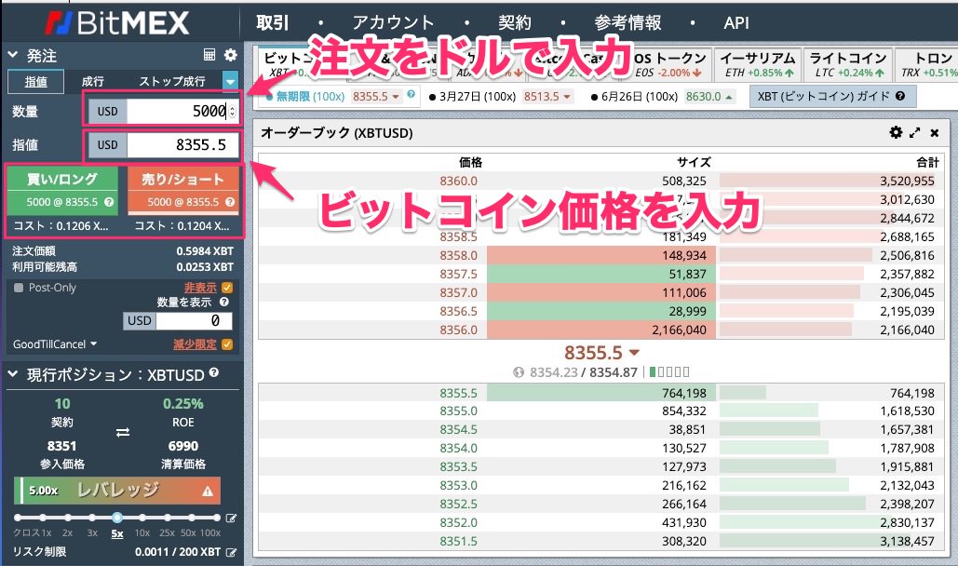
Task: Set leverage slider to 10x
Action: (142, 518)
